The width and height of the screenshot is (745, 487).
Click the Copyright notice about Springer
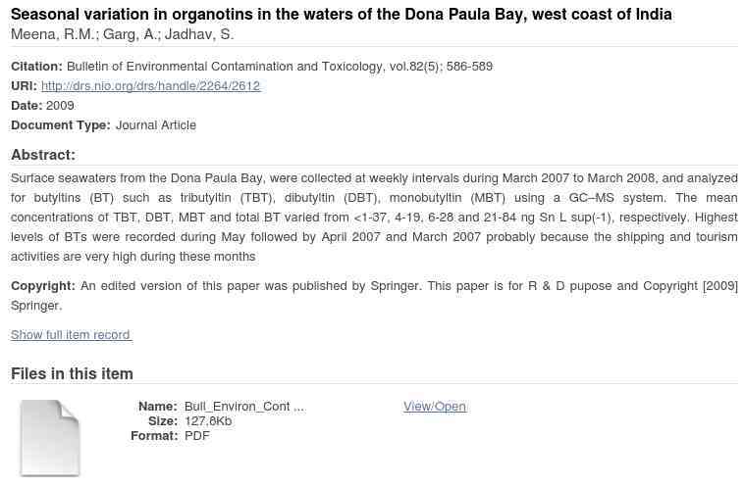click(x=374, y=295)
